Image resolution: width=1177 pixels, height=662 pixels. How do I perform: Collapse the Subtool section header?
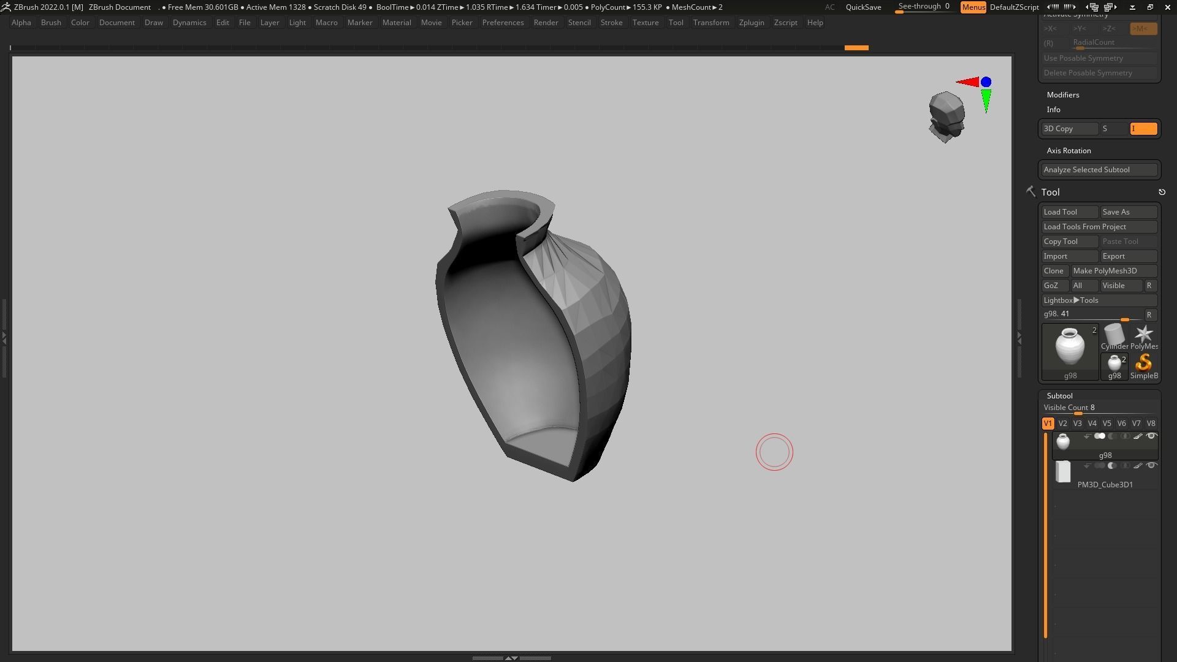point(1059,396)
